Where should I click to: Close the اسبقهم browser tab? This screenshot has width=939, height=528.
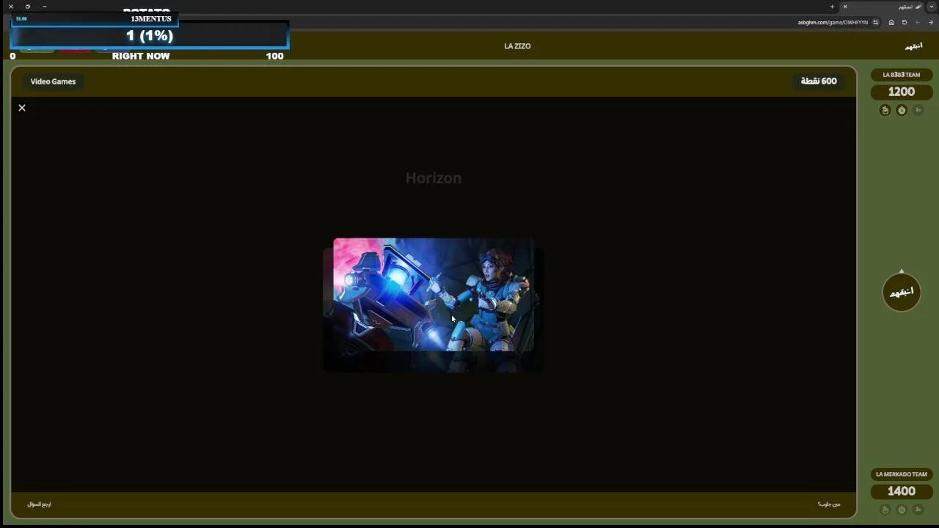(x=845, y=7)
